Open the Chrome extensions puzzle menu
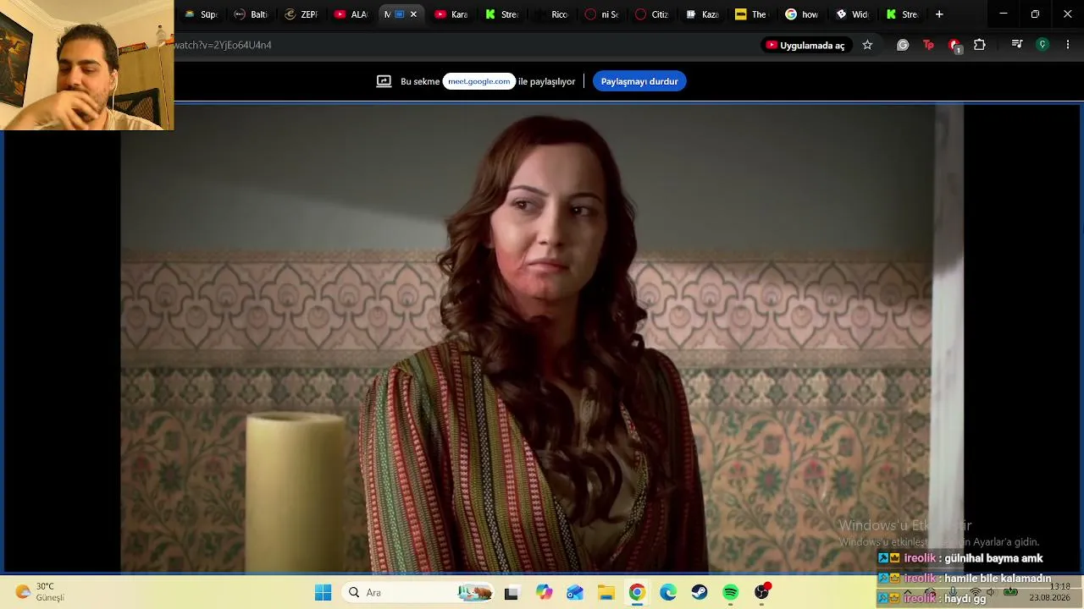This screenshot has width=1084, height=609. pos(980,45)
